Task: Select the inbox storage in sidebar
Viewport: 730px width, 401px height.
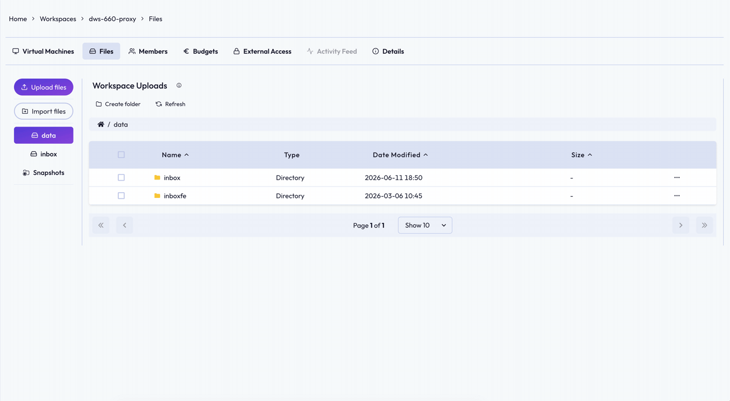Action: click(x=44, y=154)
